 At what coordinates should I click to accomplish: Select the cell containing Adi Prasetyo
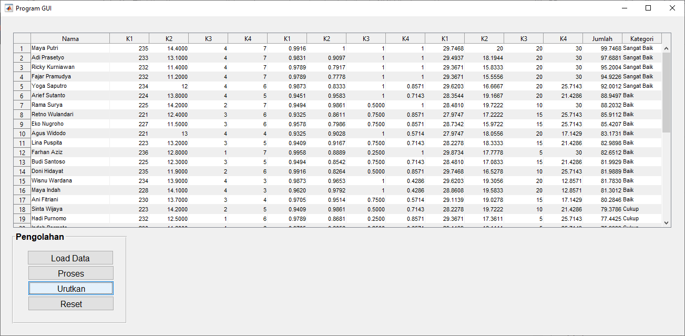tap(70, 58)
